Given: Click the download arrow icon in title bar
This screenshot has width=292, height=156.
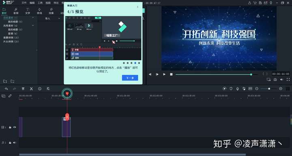Looking at the screenshot, I should pyautogui.click(x=271, y=3).
